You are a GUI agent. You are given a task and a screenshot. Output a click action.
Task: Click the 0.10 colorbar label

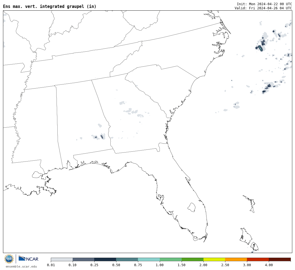click(x=73, y=265)
